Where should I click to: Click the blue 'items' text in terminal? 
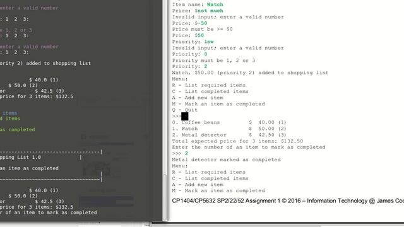[x=10, y=113]
